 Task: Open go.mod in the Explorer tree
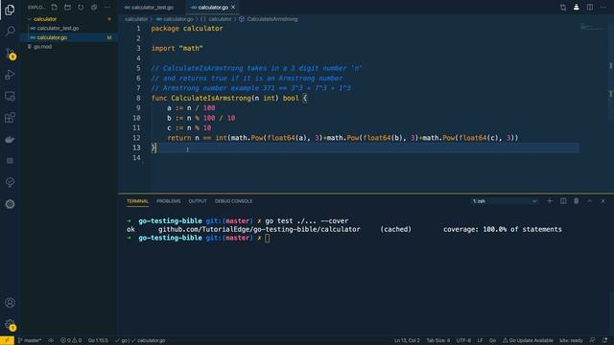pyautogui.click(x=42, y=47)
